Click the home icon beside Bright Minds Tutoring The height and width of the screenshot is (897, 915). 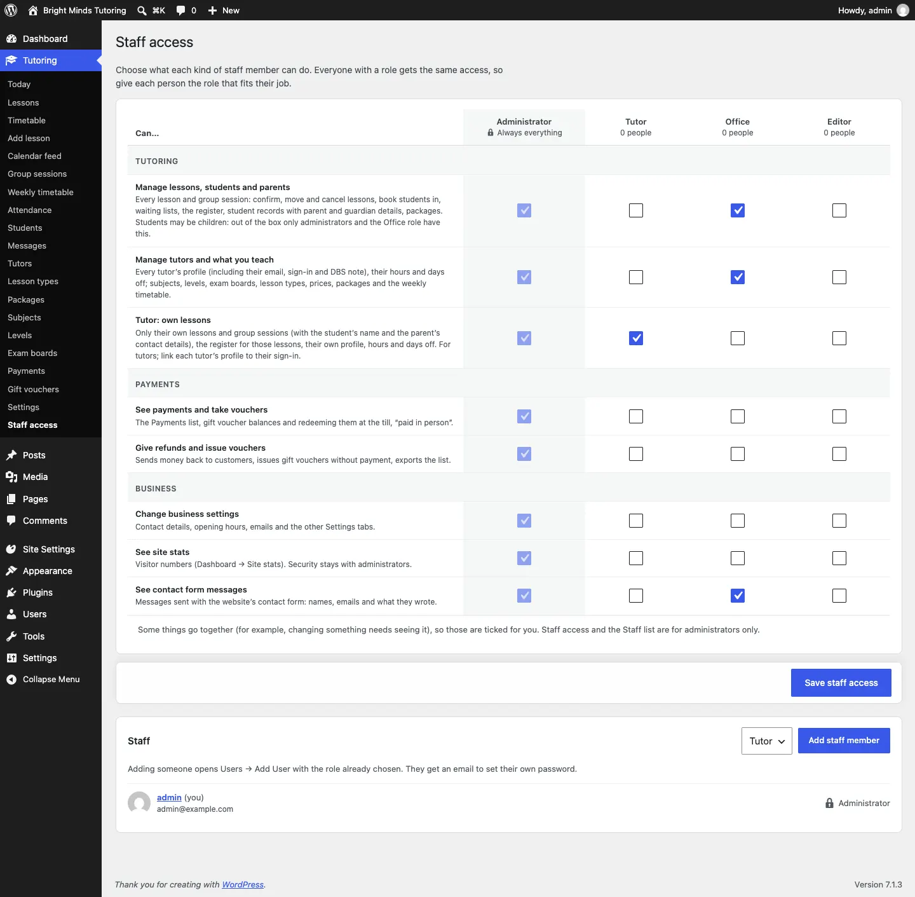point(33,10)
